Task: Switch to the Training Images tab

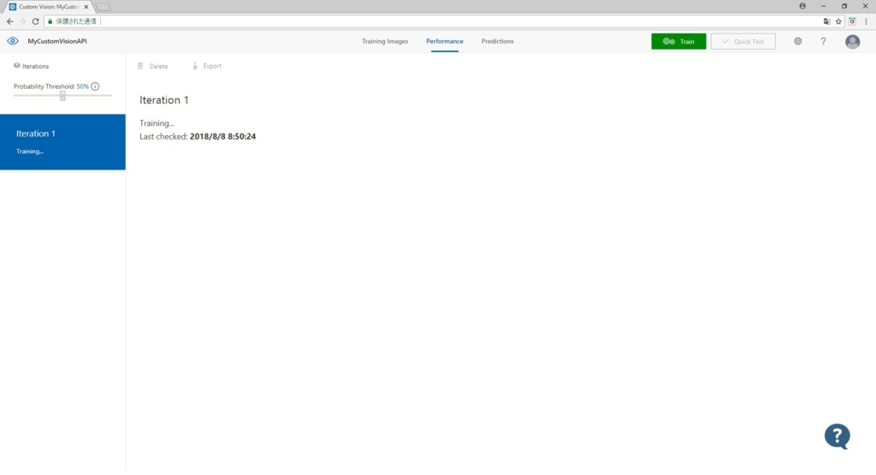Action: (385, 41)
